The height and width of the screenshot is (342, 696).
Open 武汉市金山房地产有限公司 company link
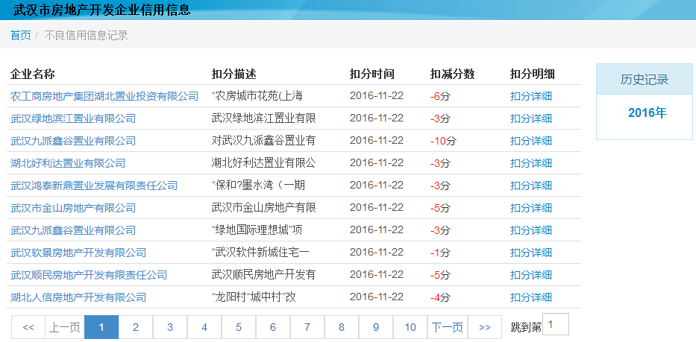(x=73, y=208)
